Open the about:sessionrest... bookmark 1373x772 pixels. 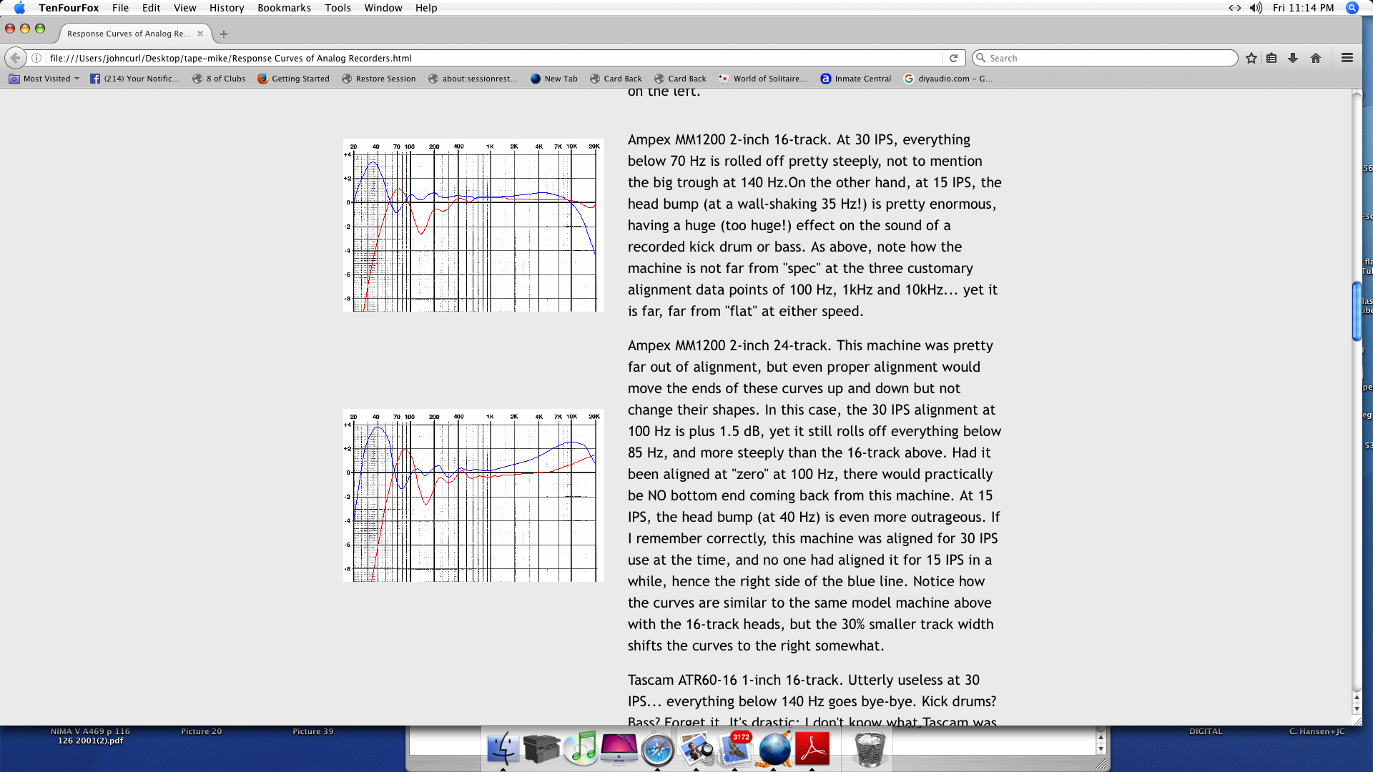473,79
